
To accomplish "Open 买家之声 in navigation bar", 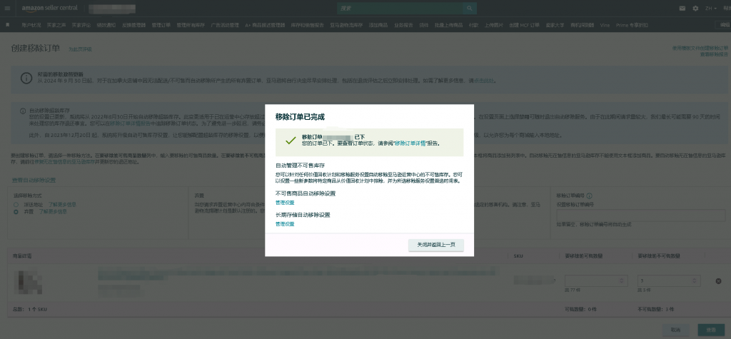I will coord(56,25).
